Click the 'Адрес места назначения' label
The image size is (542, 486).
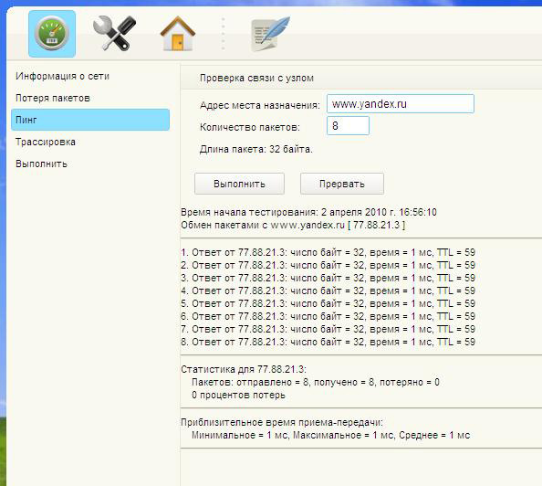(260, 105)
